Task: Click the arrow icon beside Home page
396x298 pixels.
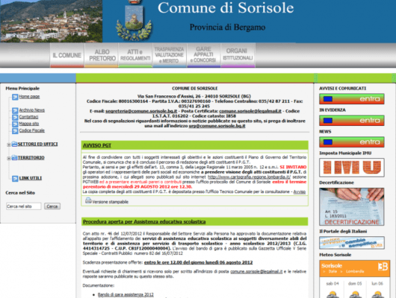Action: point(15,97)
